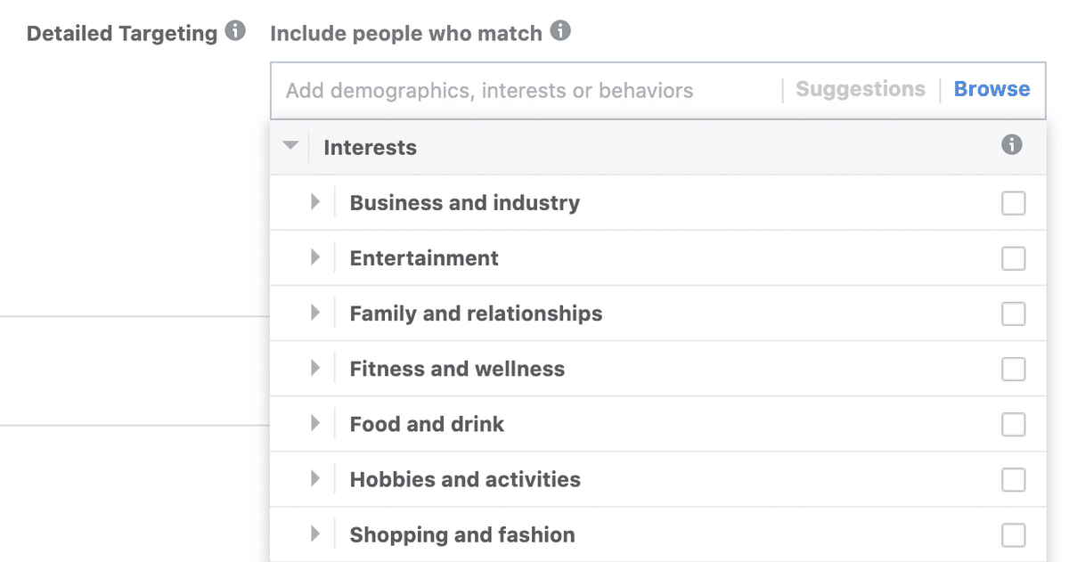Screen dimensions: 1069x562
Task: Check the Shopping and fashion checkbox
Action: click(1013, 535)
